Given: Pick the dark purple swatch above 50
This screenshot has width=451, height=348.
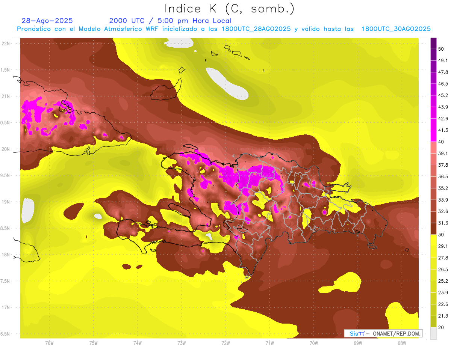Looking at the screenshot, I should [433, 43].
